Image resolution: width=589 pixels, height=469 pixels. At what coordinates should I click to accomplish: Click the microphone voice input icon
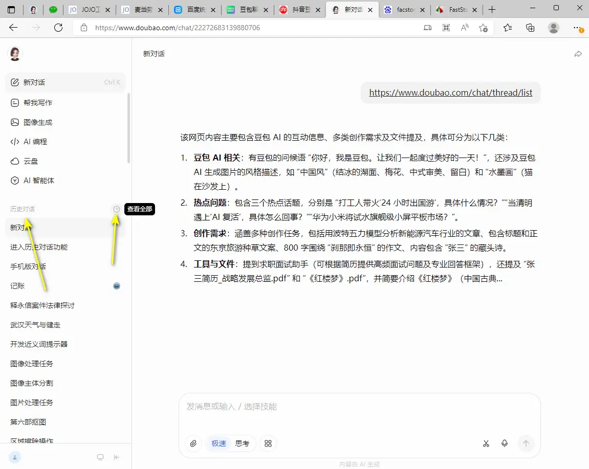coord(505,443)
